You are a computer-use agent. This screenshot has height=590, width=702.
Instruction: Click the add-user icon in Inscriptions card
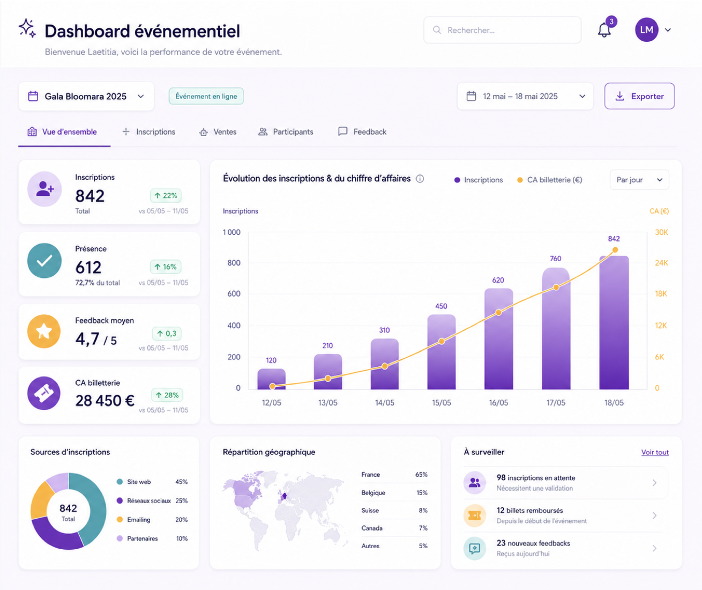coord(44,189)
